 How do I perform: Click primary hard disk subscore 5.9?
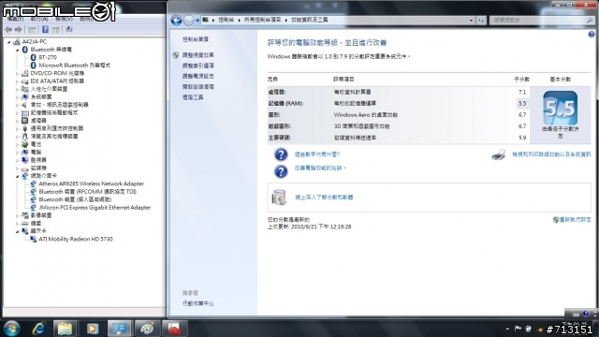coord(522,138)
